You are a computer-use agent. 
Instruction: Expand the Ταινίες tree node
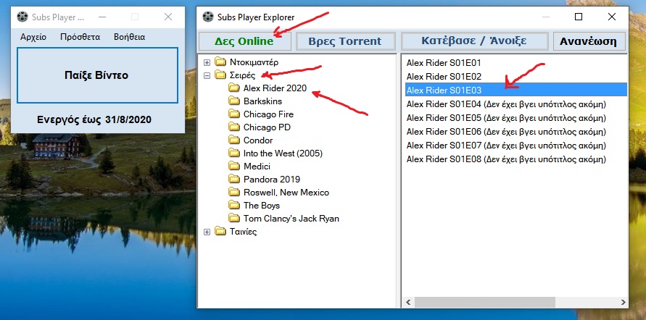[207, 232]
